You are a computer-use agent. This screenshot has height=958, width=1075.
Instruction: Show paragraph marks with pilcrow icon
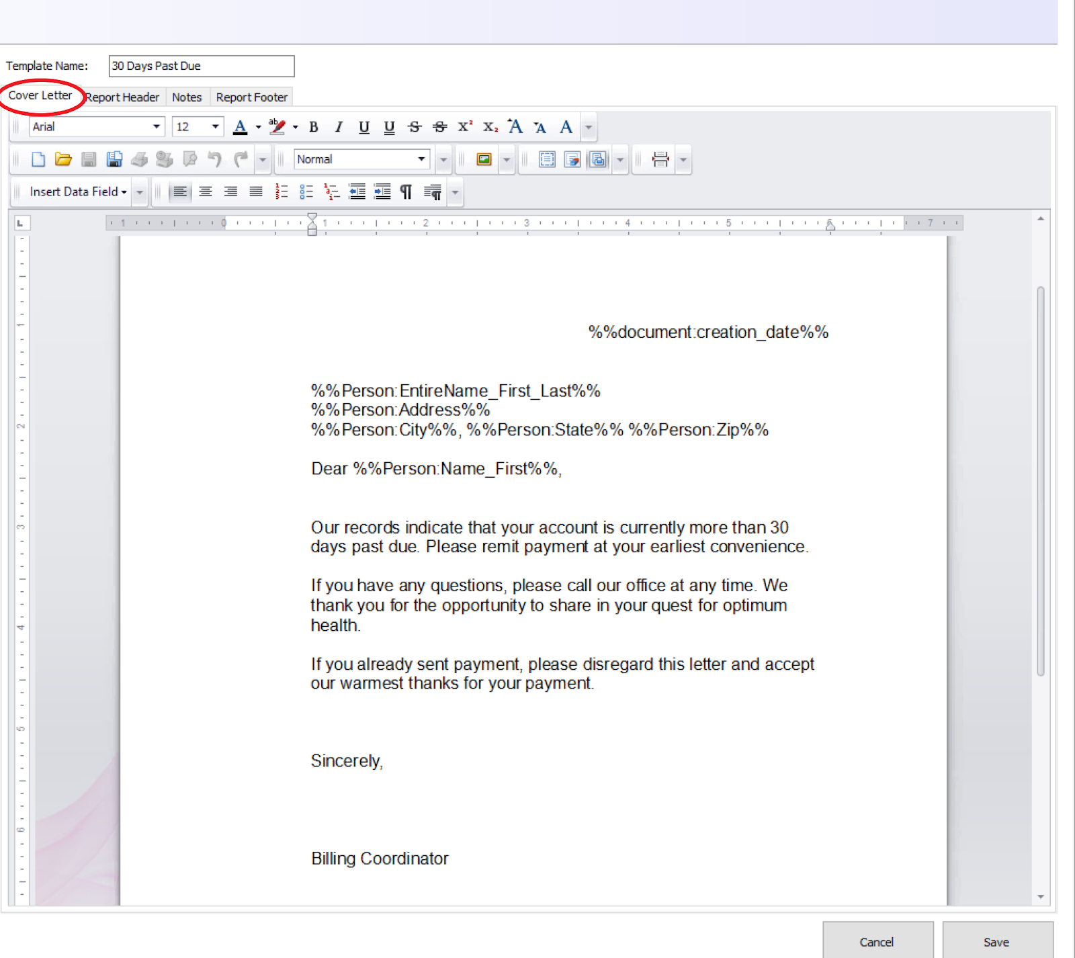406,191
